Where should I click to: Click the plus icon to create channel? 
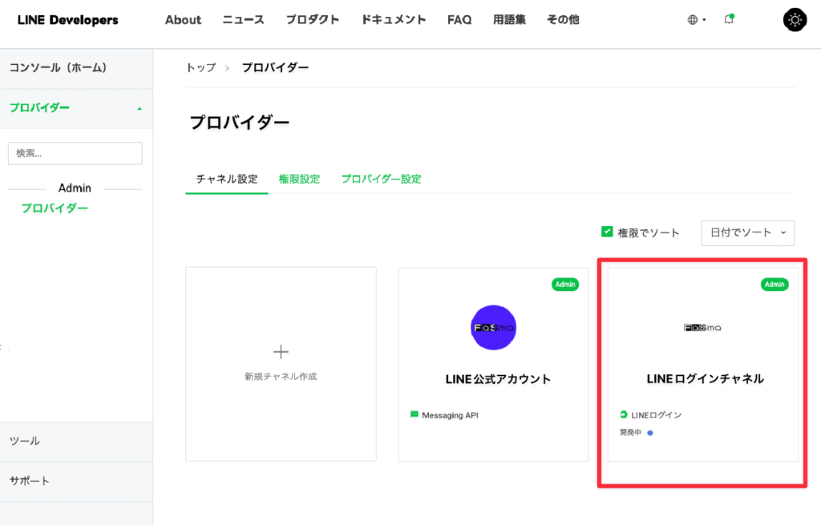click(281, 351)
